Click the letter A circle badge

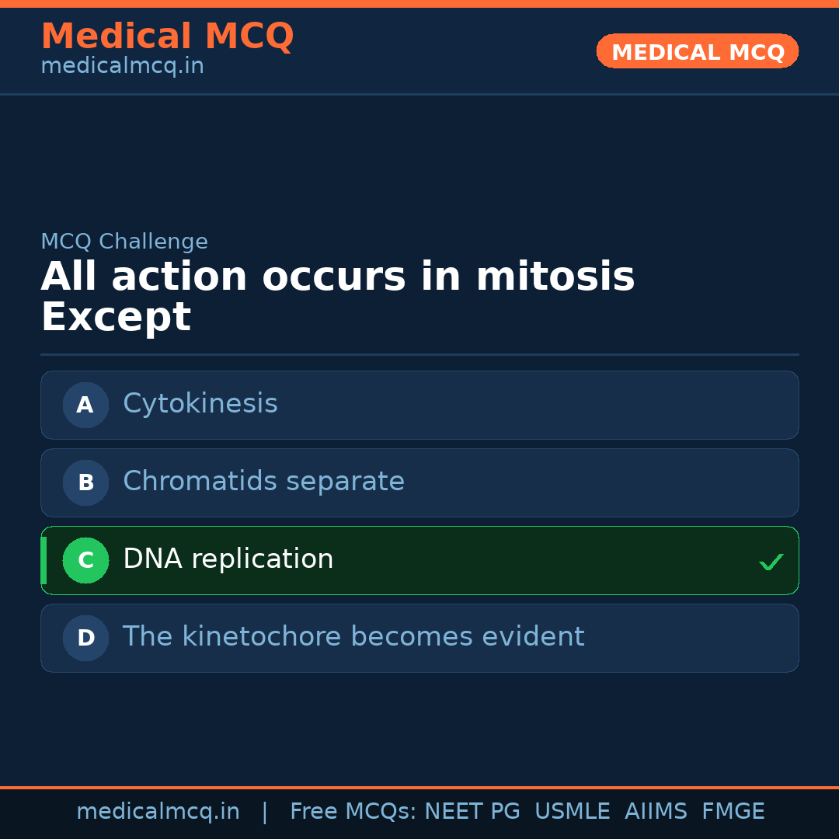pyautogui.click(x=85, y=405)
